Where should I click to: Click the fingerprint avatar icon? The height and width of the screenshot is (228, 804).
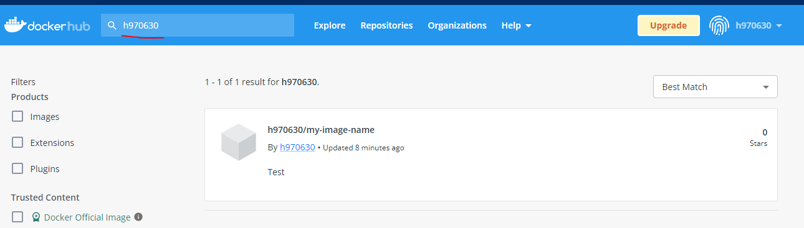719,25
